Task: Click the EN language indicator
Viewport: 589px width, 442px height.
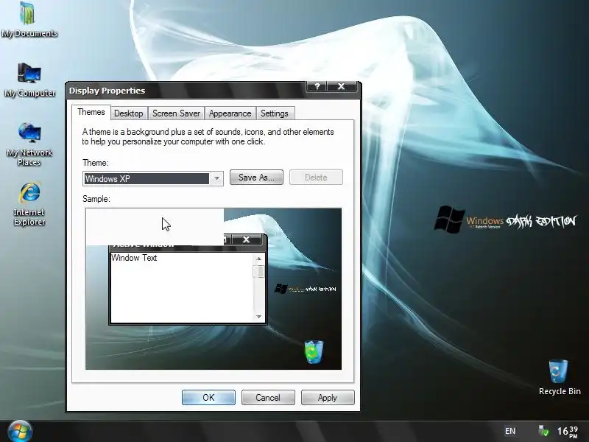Action: tap(509, 431)
